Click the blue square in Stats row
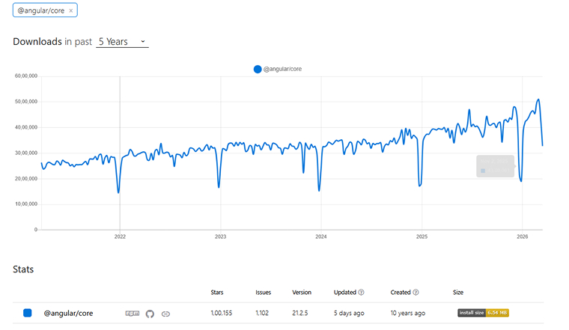569x330 pixels. point(28,313)
